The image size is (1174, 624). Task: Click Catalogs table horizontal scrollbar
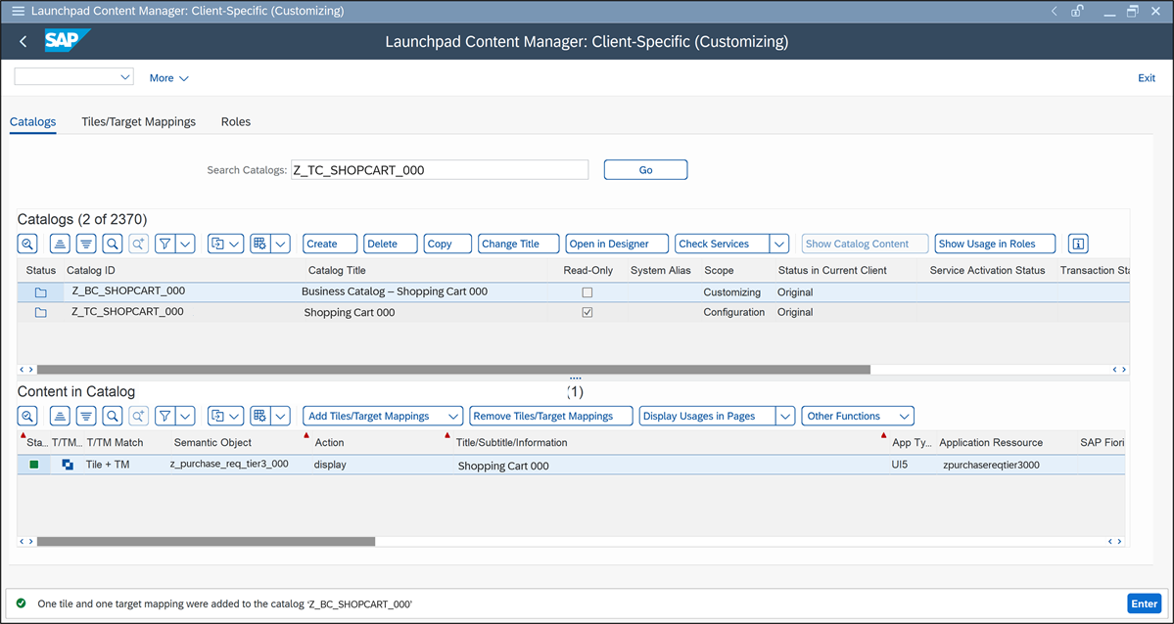pyautogui.click(x=453, y=370)
